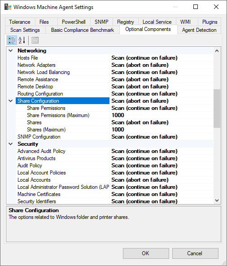This screenshot has width=227, height=266.
Task: Open the Tolerance tab
Action: point(20,22)
